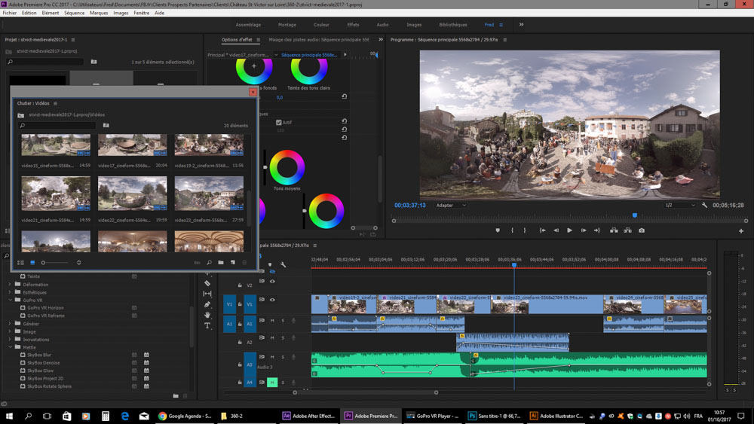The width and height of the screenshot is (754, 424).
Task: Select the Hand tool in the tools panel
Action: coord(207,315)
